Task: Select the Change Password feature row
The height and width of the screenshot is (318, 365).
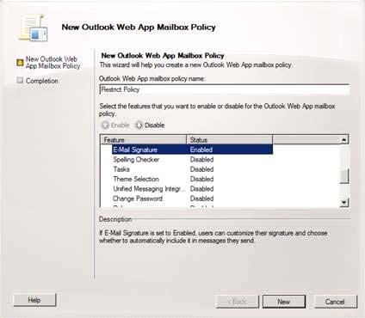Action: pyautogui.click(x=192, y=199)
